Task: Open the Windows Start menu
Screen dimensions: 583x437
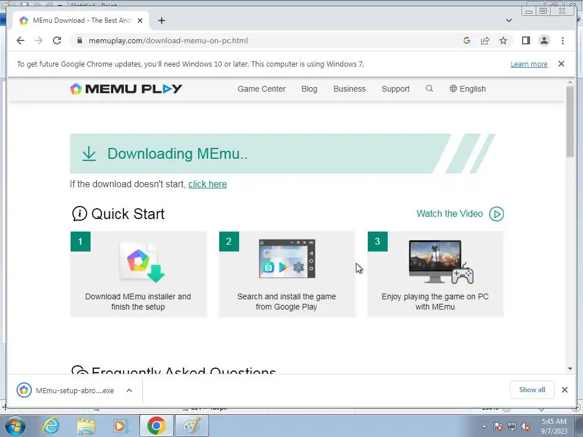Action: point(15,426)
